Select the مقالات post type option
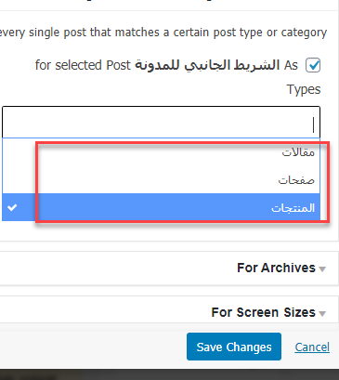Image resolution: width=339 pixels, height=380 pixels. (x=161, y=152)
